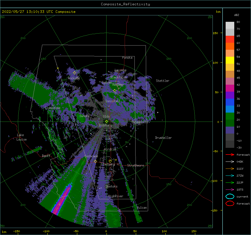Select the 45 dBZ pink swatch
Viewport: 251px width, 235px height.
tap(230, 81)
